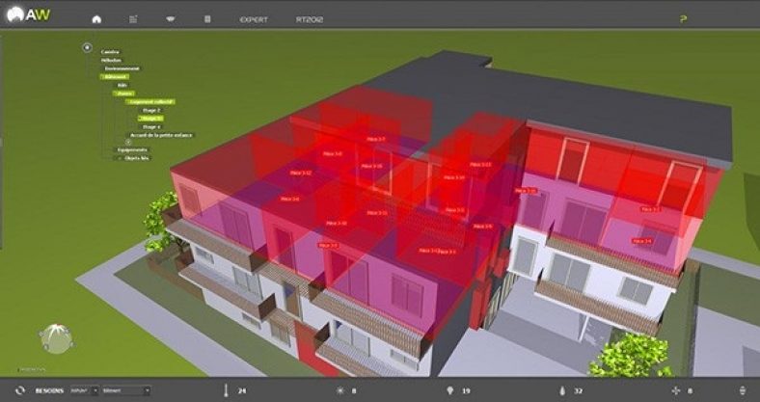Click the 3D orientation compass widget

(56, 338)
